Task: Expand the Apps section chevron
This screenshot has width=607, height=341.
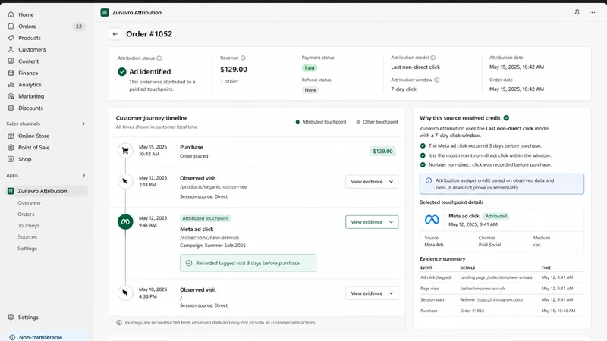Action: [83, 175]
